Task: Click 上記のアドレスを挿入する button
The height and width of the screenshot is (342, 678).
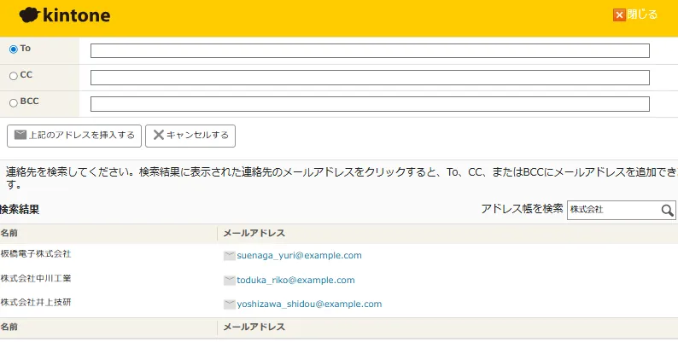Action: tap(74, 136)
